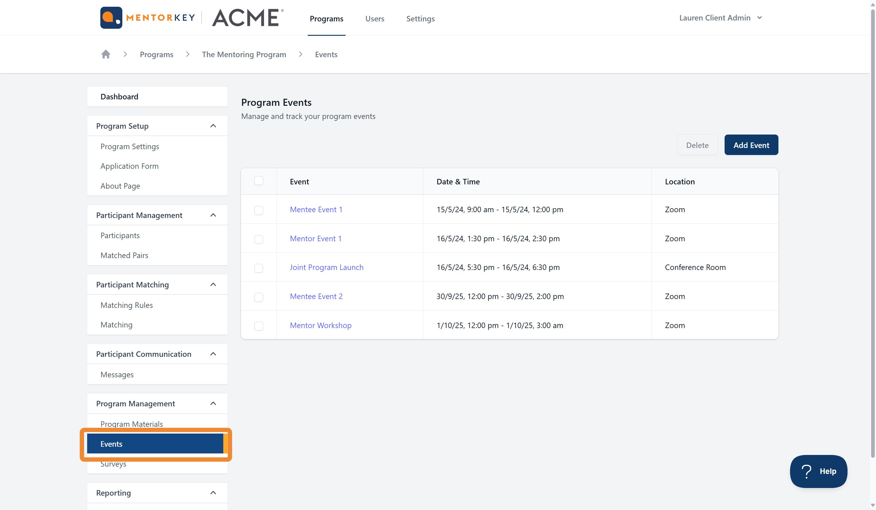Click the Help question mark button
Viewport: 876px width, 510px height.
(x=807, y=471)
